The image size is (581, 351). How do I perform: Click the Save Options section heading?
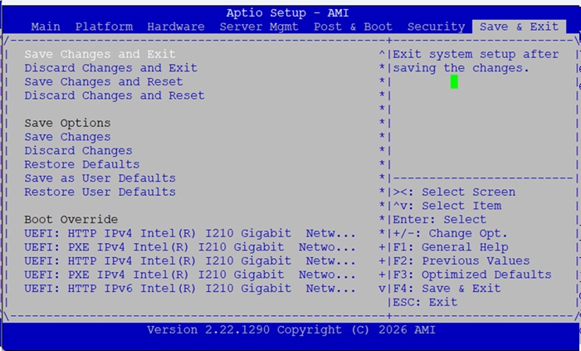click(x=67, y=124)
